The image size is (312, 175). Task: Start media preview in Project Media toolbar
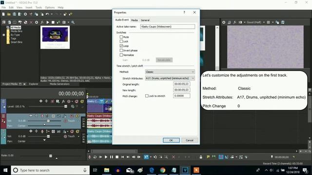(48, 22)
